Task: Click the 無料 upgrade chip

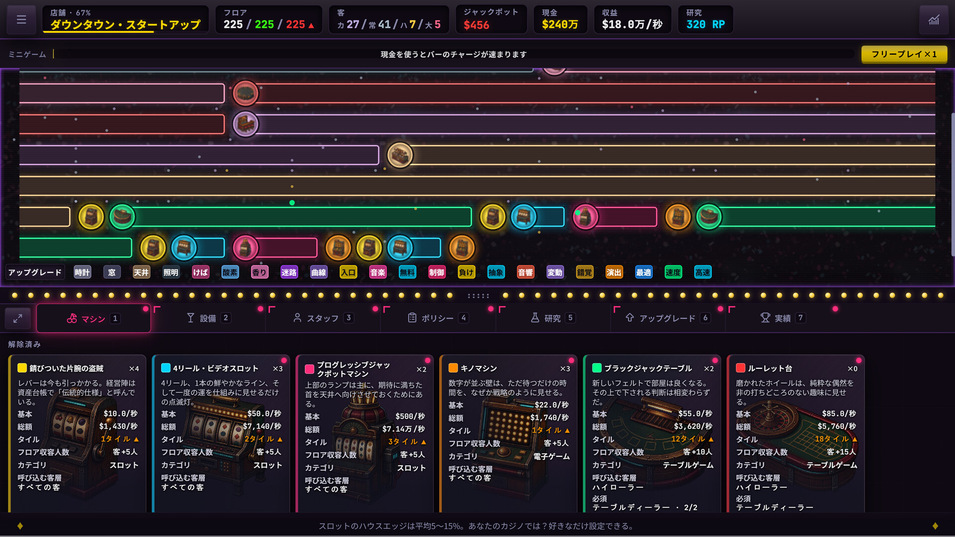Action: [x=407, y=272]
